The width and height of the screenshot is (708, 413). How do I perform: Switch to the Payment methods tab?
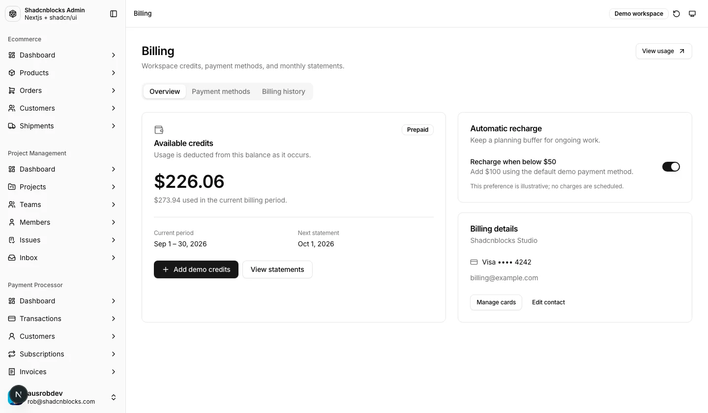click(x=221, y=91)
